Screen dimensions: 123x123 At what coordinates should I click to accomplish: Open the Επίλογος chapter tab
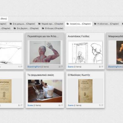click(53, 28)
